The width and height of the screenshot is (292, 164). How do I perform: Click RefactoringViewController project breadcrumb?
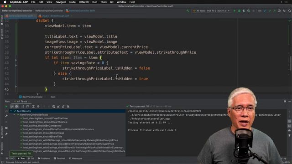(17, 11)
